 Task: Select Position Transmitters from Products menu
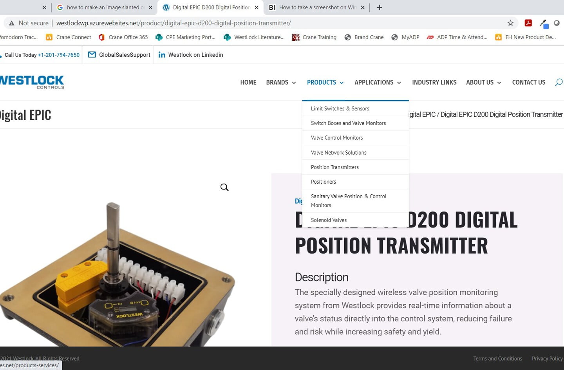coord(334,167)
